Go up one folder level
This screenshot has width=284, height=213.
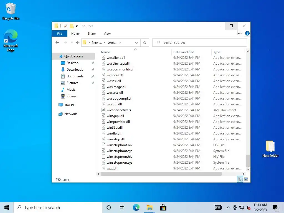pos(78,42)
